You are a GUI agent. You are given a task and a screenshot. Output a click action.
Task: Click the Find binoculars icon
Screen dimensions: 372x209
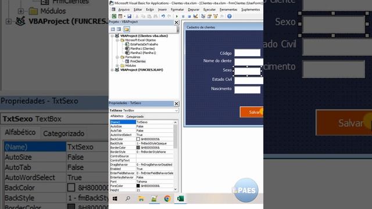155,16
